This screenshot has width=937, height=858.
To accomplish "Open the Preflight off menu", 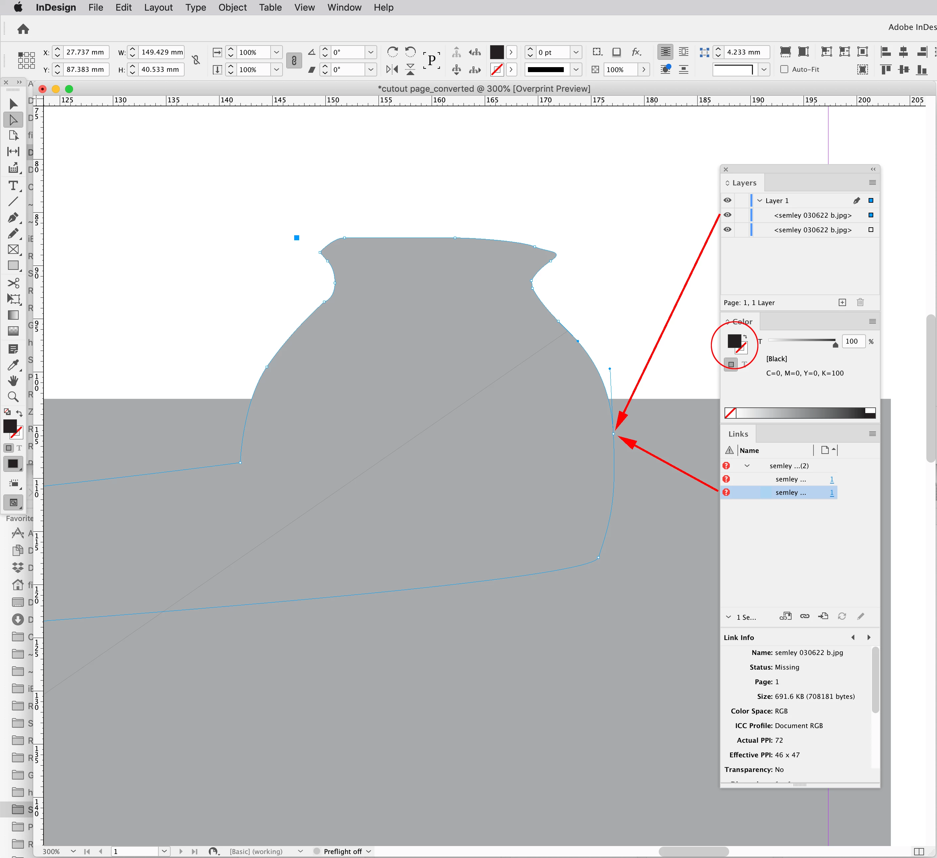I will 369,851.
